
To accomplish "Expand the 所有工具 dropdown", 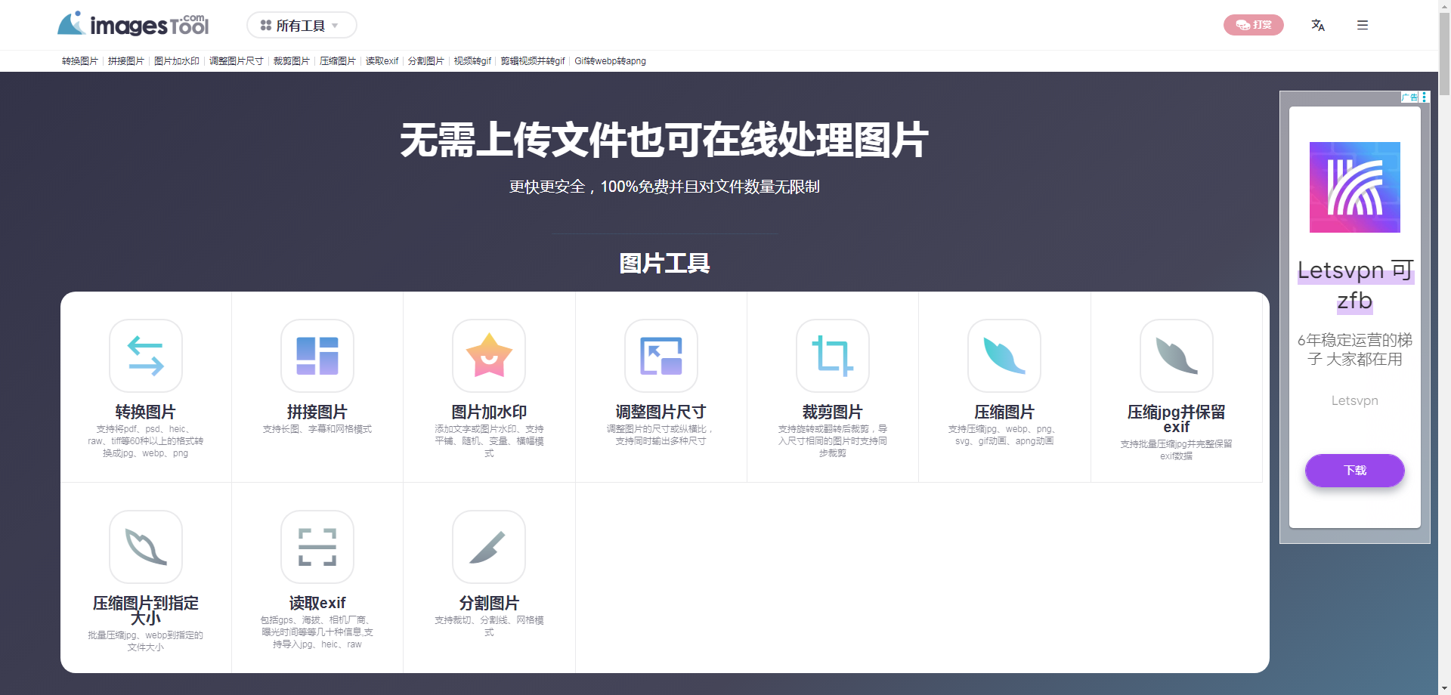I will (x=302, y=25).
